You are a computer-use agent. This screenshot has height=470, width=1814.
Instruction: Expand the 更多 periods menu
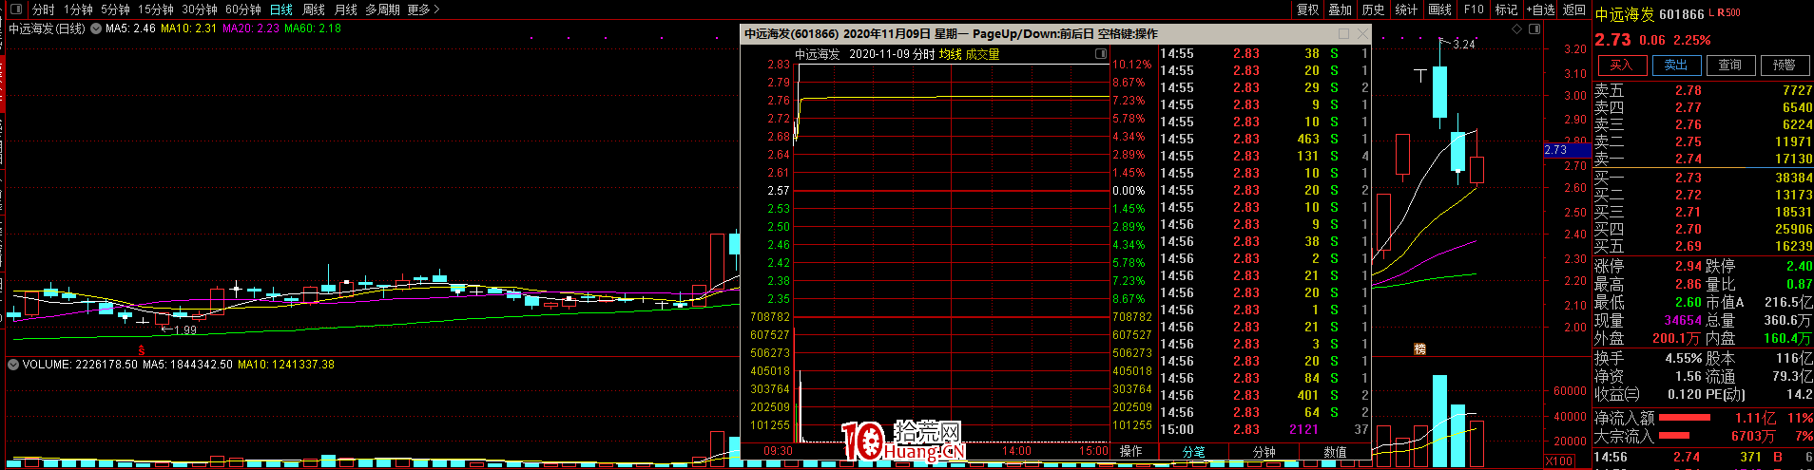(x=423, y=9)
